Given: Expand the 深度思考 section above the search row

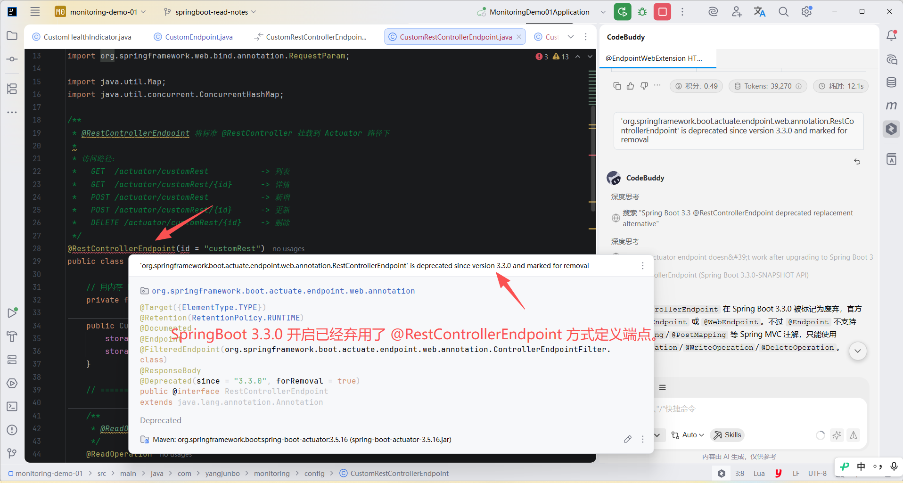Looking at the screenshot, I should tap(625, 196).
